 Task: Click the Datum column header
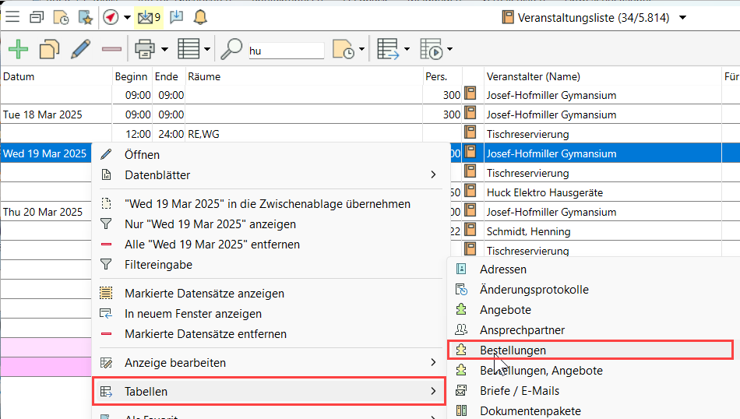pyautogui.click(x=19, y=76)
